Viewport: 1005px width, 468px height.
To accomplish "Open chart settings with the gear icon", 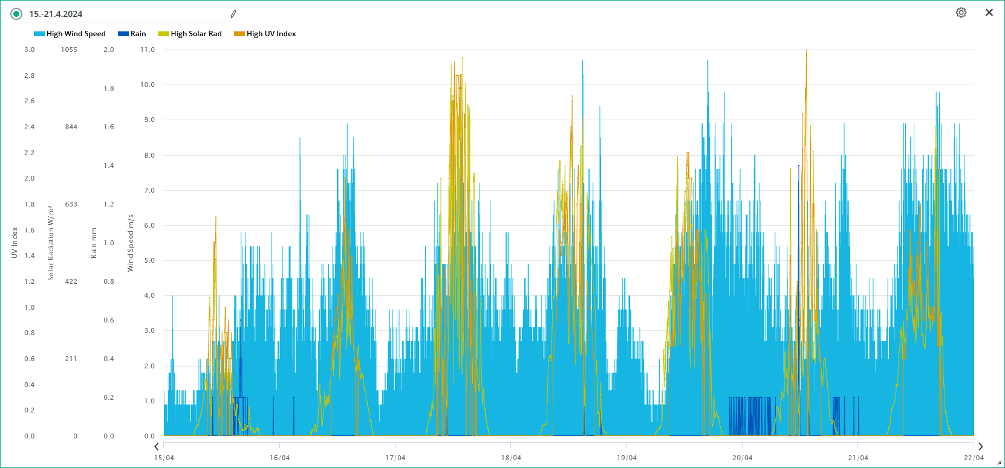I will pyautogui.click(x=961, y=13).
